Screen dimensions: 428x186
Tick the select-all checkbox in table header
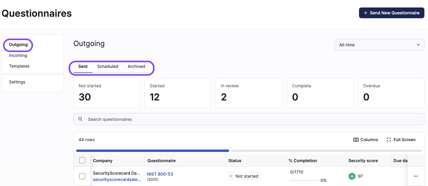pos(82,160)
